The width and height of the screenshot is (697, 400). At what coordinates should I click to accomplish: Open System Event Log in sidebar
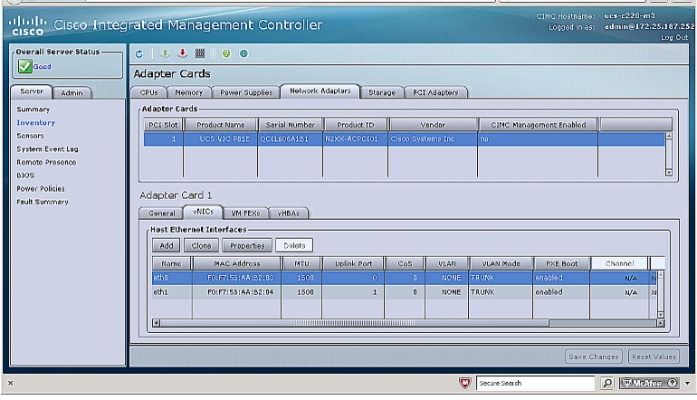pos(47,149)
